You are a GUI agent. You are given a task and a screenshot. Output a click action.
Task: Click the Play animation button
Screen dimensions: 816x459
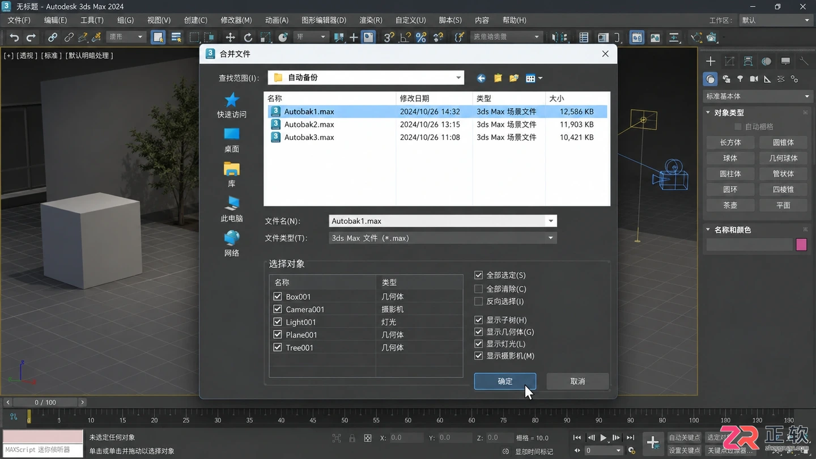point(603,437)
